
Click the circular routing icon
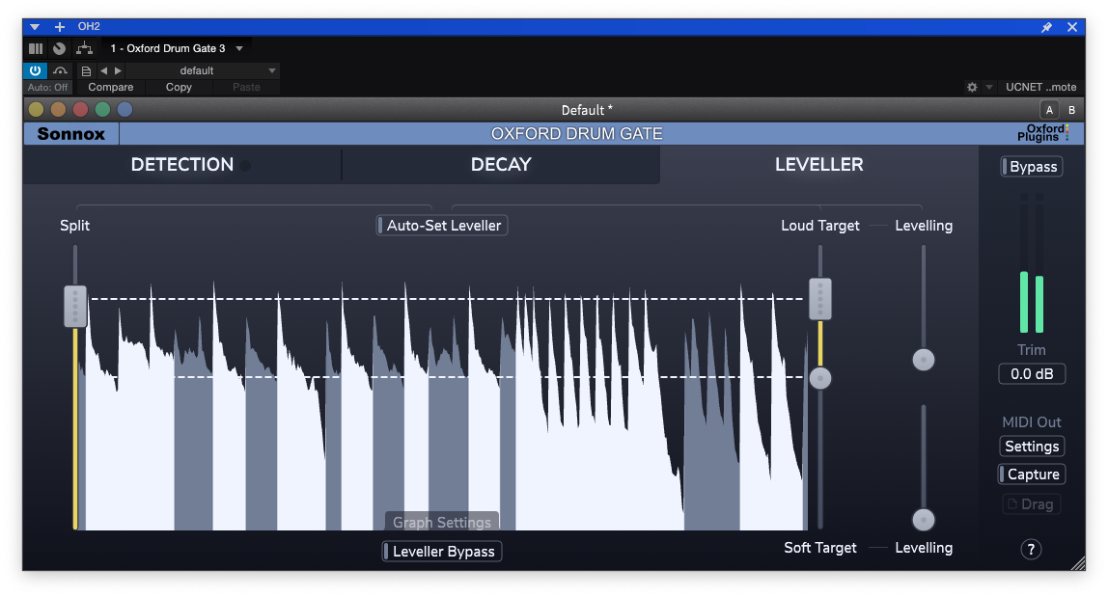click(60, 49)
